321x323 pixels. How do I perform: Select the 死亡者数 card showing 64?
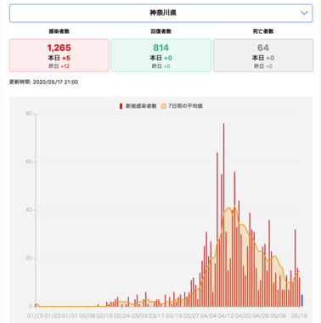[x=263, y=55]
